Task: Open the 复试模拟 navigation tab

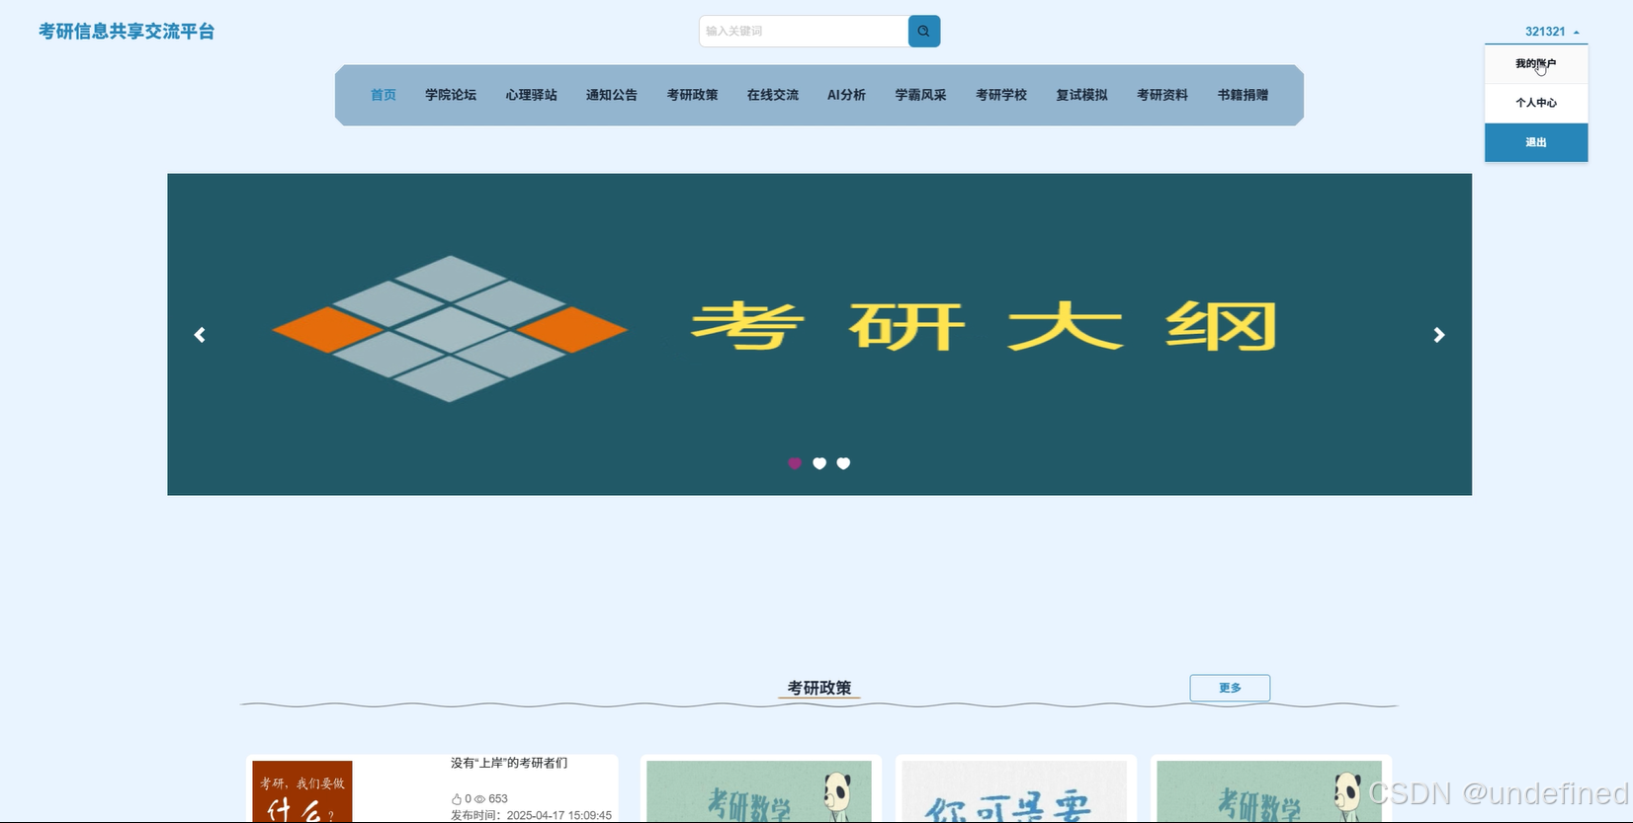Action: coord(1082,95)
